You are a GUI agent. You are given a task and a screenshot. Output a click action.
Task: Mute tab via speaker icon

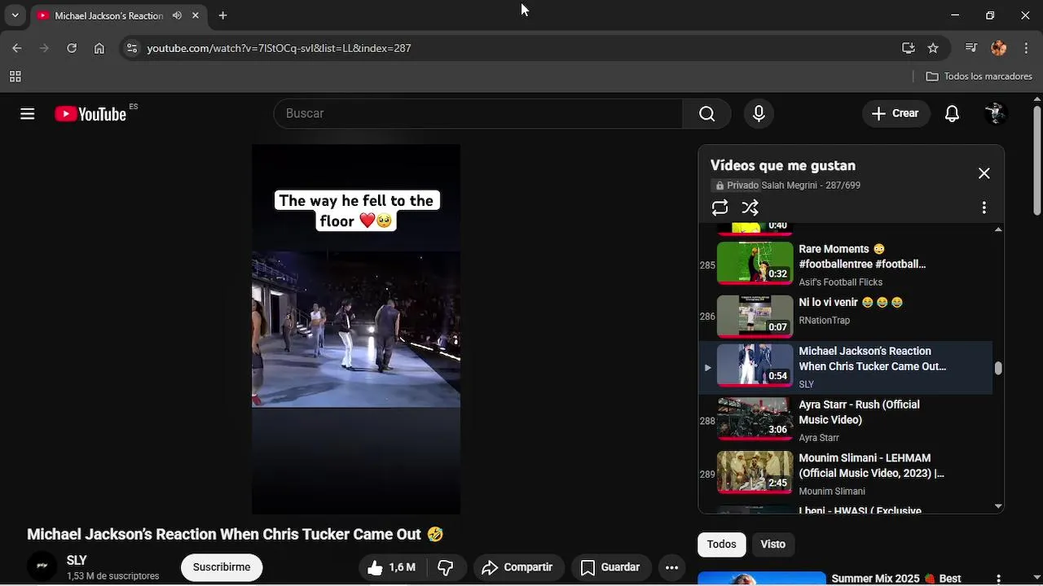(x=177, y=15)
